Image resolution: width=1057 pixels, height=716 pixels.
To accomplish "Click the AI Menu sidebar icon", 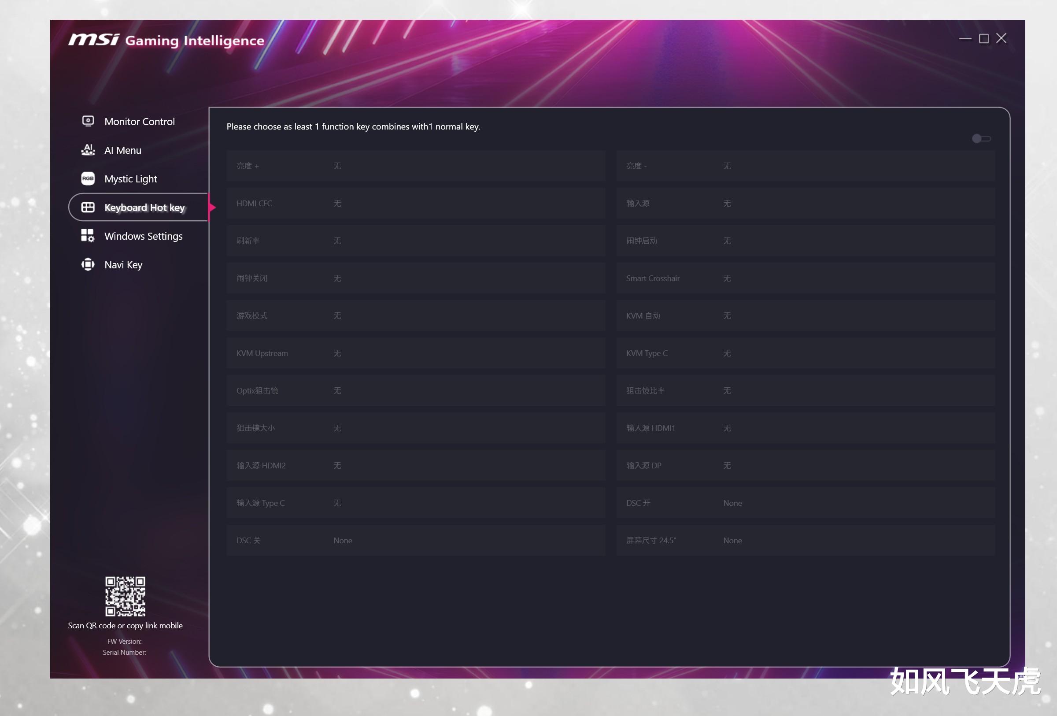I will (88, 150).
